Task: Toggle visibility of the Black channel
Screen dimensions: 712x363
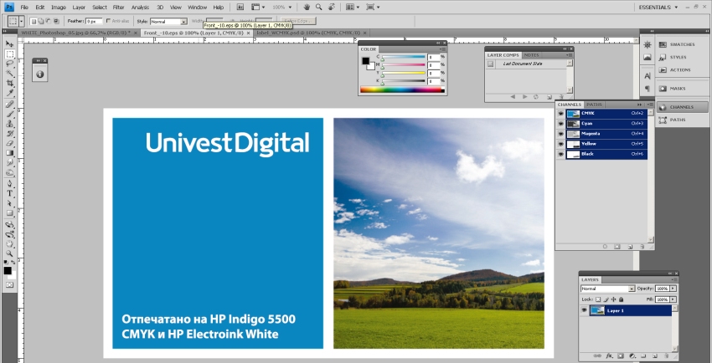Action: [x=560, y=154]
